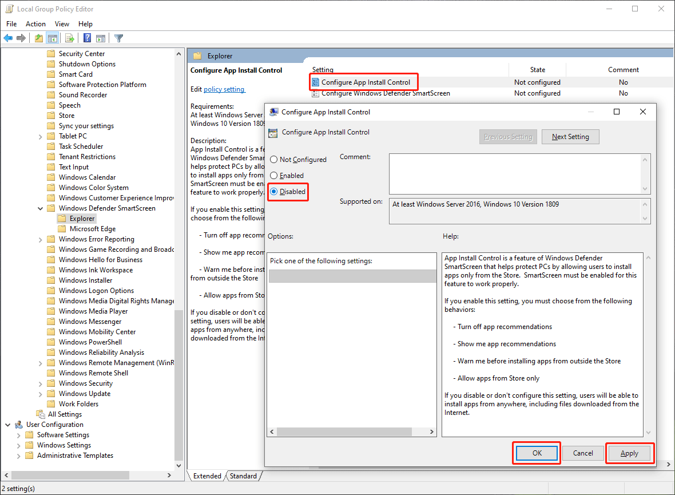
Task: Click the policy setting link
Action: (x=224, y=89)
